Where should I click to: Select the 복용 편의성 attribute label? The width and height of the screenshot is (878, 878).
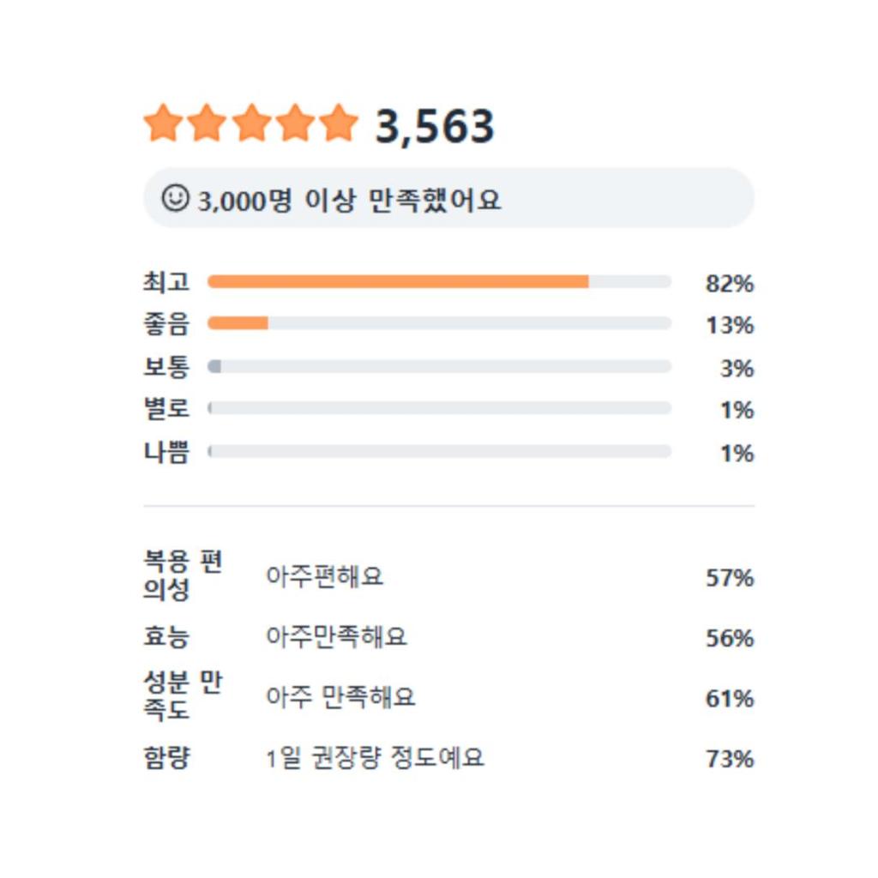pyautogui.click(x=183, y=576)
